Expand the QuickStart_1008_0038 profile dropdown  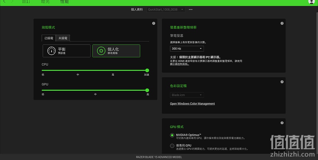coord(166,10)
